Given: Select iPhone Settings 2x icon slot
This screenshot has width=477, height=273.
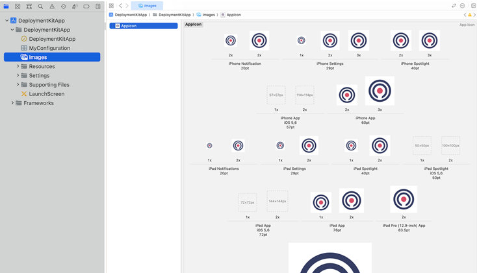Looking at the screenshot, I should coord(330,40).
